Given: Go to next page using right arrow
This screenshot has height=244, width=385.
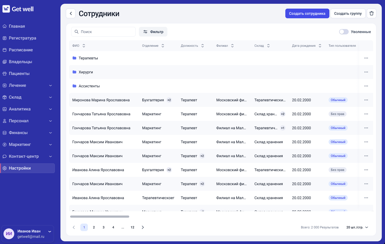Looking at the screenshot, I should tap(143, 227).
